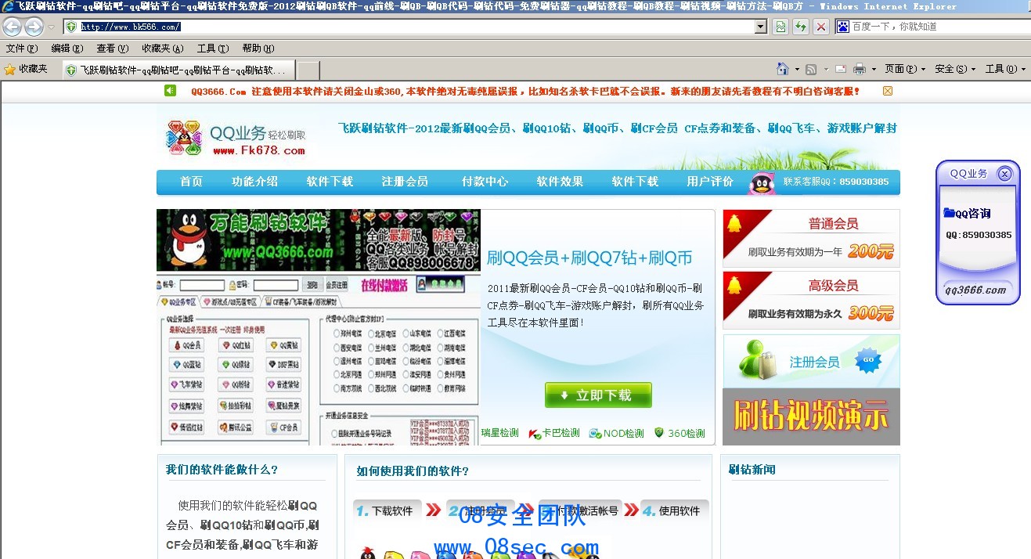Click the blue folder icon beside QQ咨询
1031x559 pixels.
pyautogui.click(x=949, y=212)
